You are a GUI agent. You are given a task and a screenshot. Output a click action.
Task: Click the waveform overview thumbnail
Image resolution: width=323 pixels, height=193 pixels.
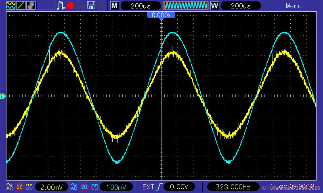tap(185, 6)
